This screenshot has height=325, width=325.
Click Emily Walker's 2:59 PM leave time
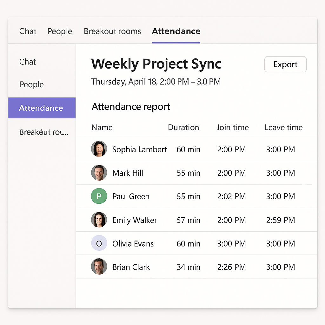tap(281, 220)
